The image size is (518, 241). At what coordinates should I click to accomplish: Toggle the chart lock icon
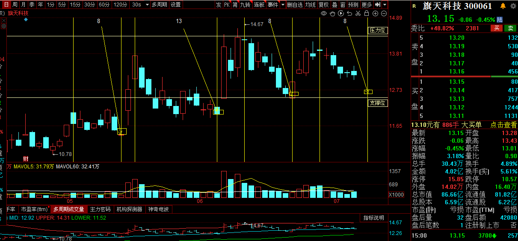tap(367, 14)
